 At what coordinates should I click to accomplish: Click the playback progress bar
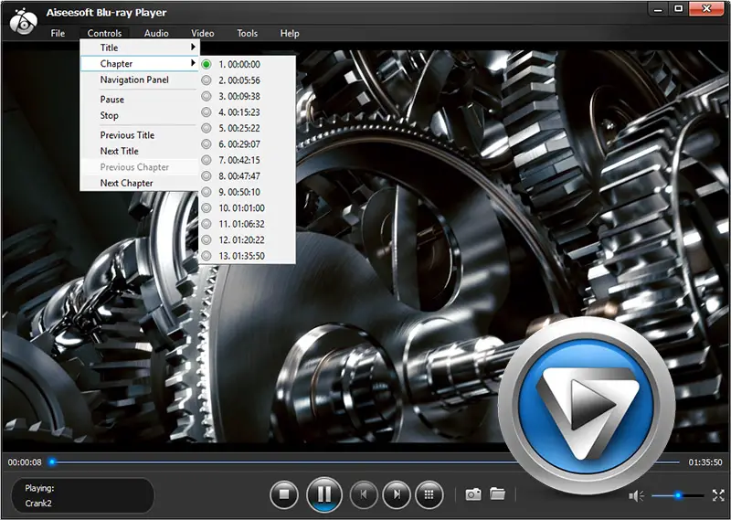pos(365,462)
